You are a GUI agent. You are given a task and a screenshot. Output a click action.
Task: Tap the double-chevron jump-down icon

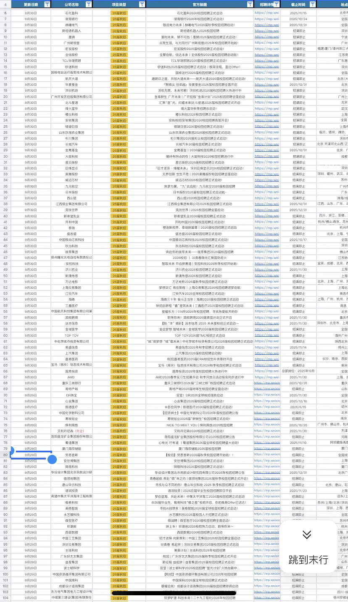[x=307, y=534]
